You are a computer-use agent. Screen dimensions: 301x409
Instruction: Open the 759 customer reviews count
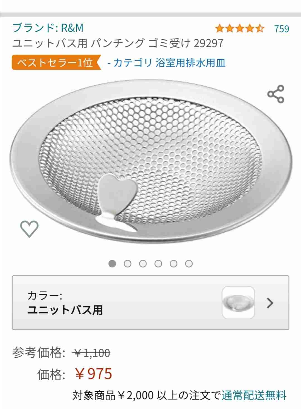(x=281, y=28)
